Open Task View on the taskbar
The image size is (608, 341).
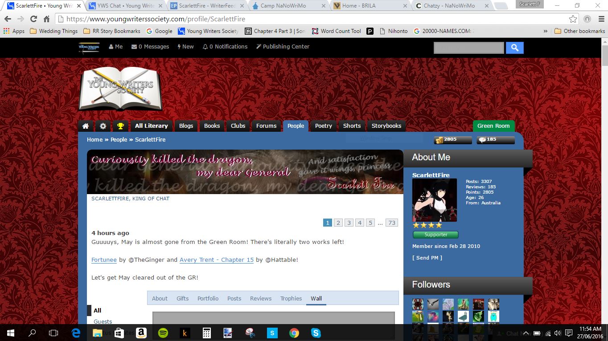tap(53, 333)
